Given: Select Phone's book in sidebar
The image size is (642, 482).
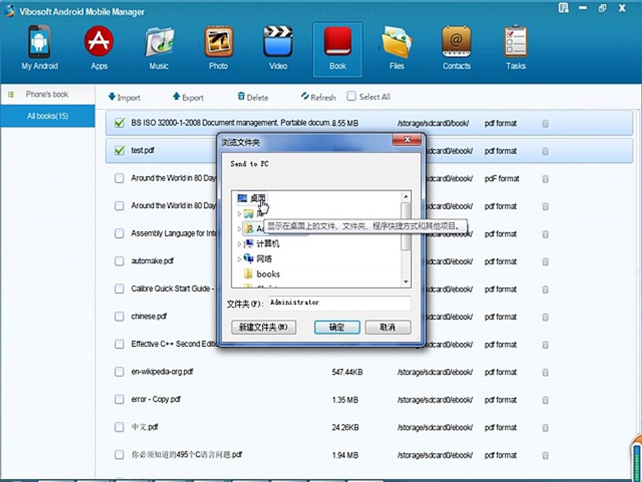Looking at the screenshot, I should click(47, 94).
